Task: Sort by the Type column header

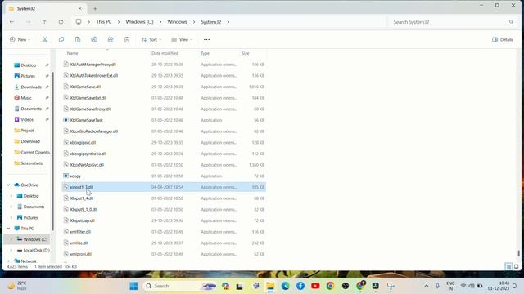Action: tap(205, 53)
